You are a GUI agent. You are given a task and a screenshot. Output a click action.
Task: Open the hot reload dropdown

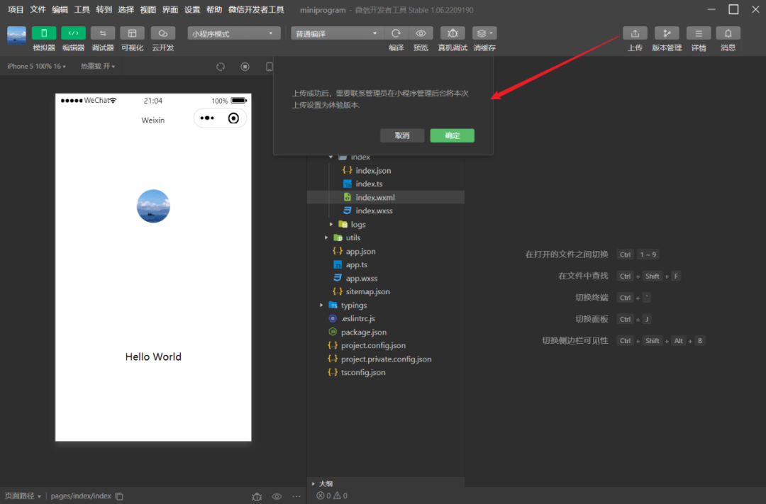click(x=98, y=66)
